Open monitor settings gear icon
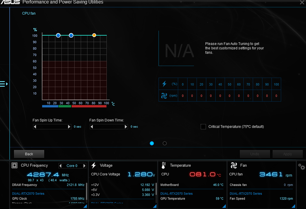This screenshot has height=209, width=306. (301, 167)
